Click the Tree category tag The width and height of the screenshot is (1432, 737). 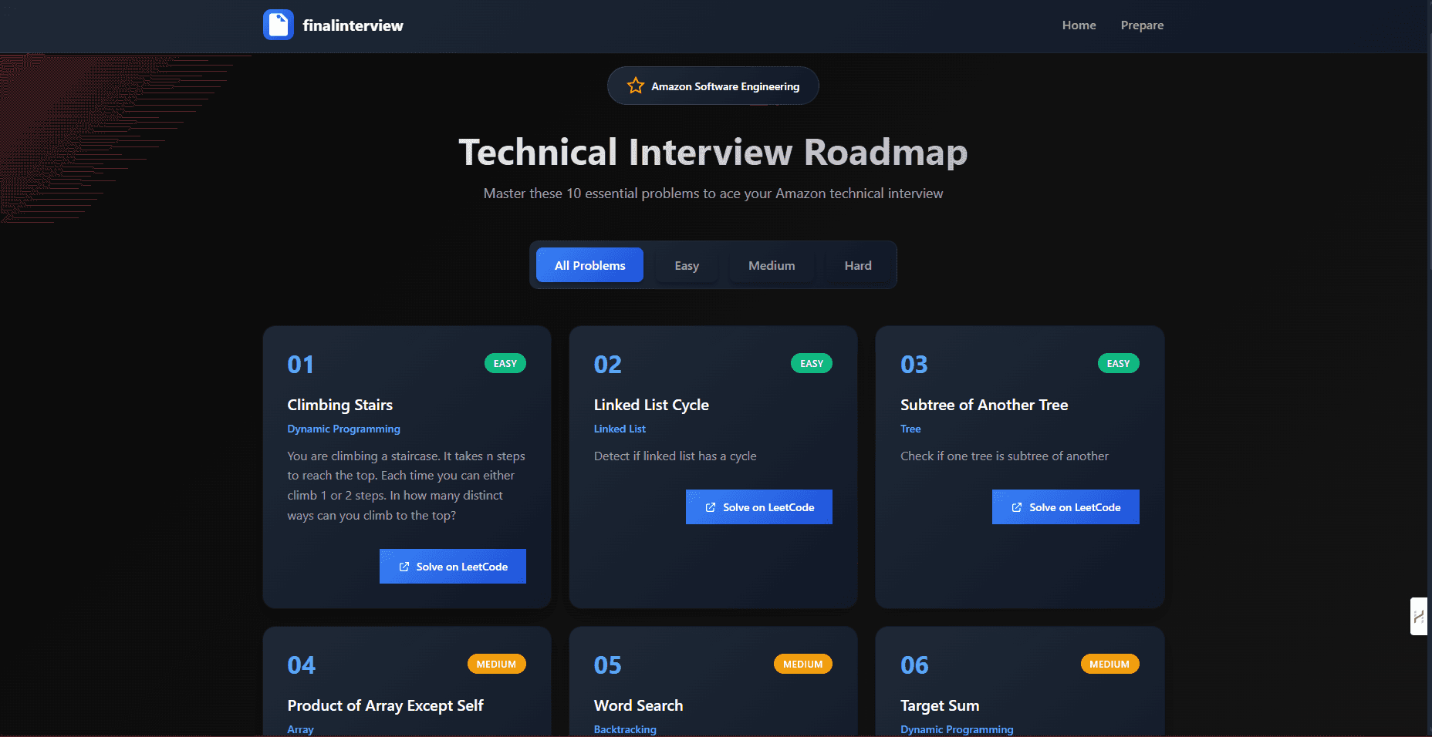click(910, 429)
